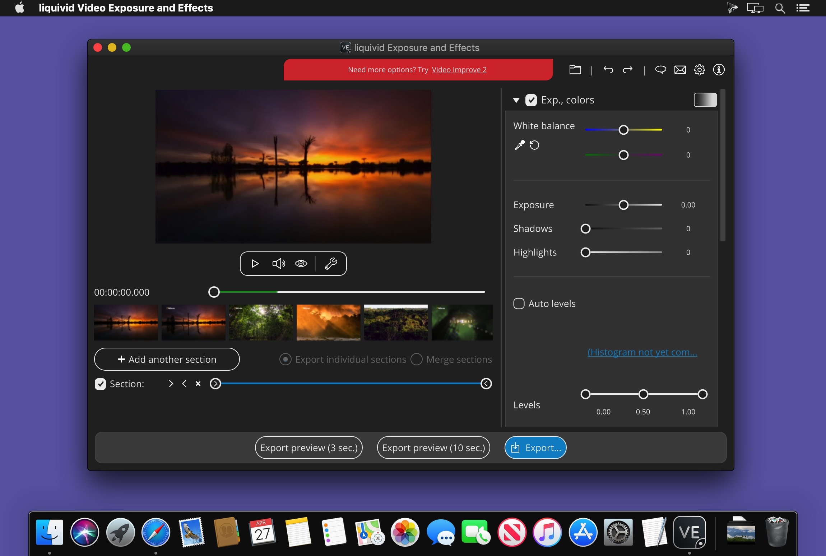
Task: Remove the section with the x icon
Action: point(198,384)
